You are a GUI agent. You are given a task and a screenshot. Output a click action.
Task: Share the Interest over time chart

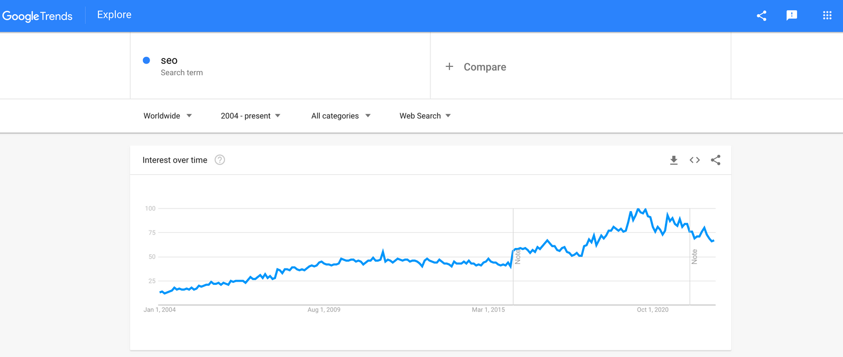coord(715,160)
